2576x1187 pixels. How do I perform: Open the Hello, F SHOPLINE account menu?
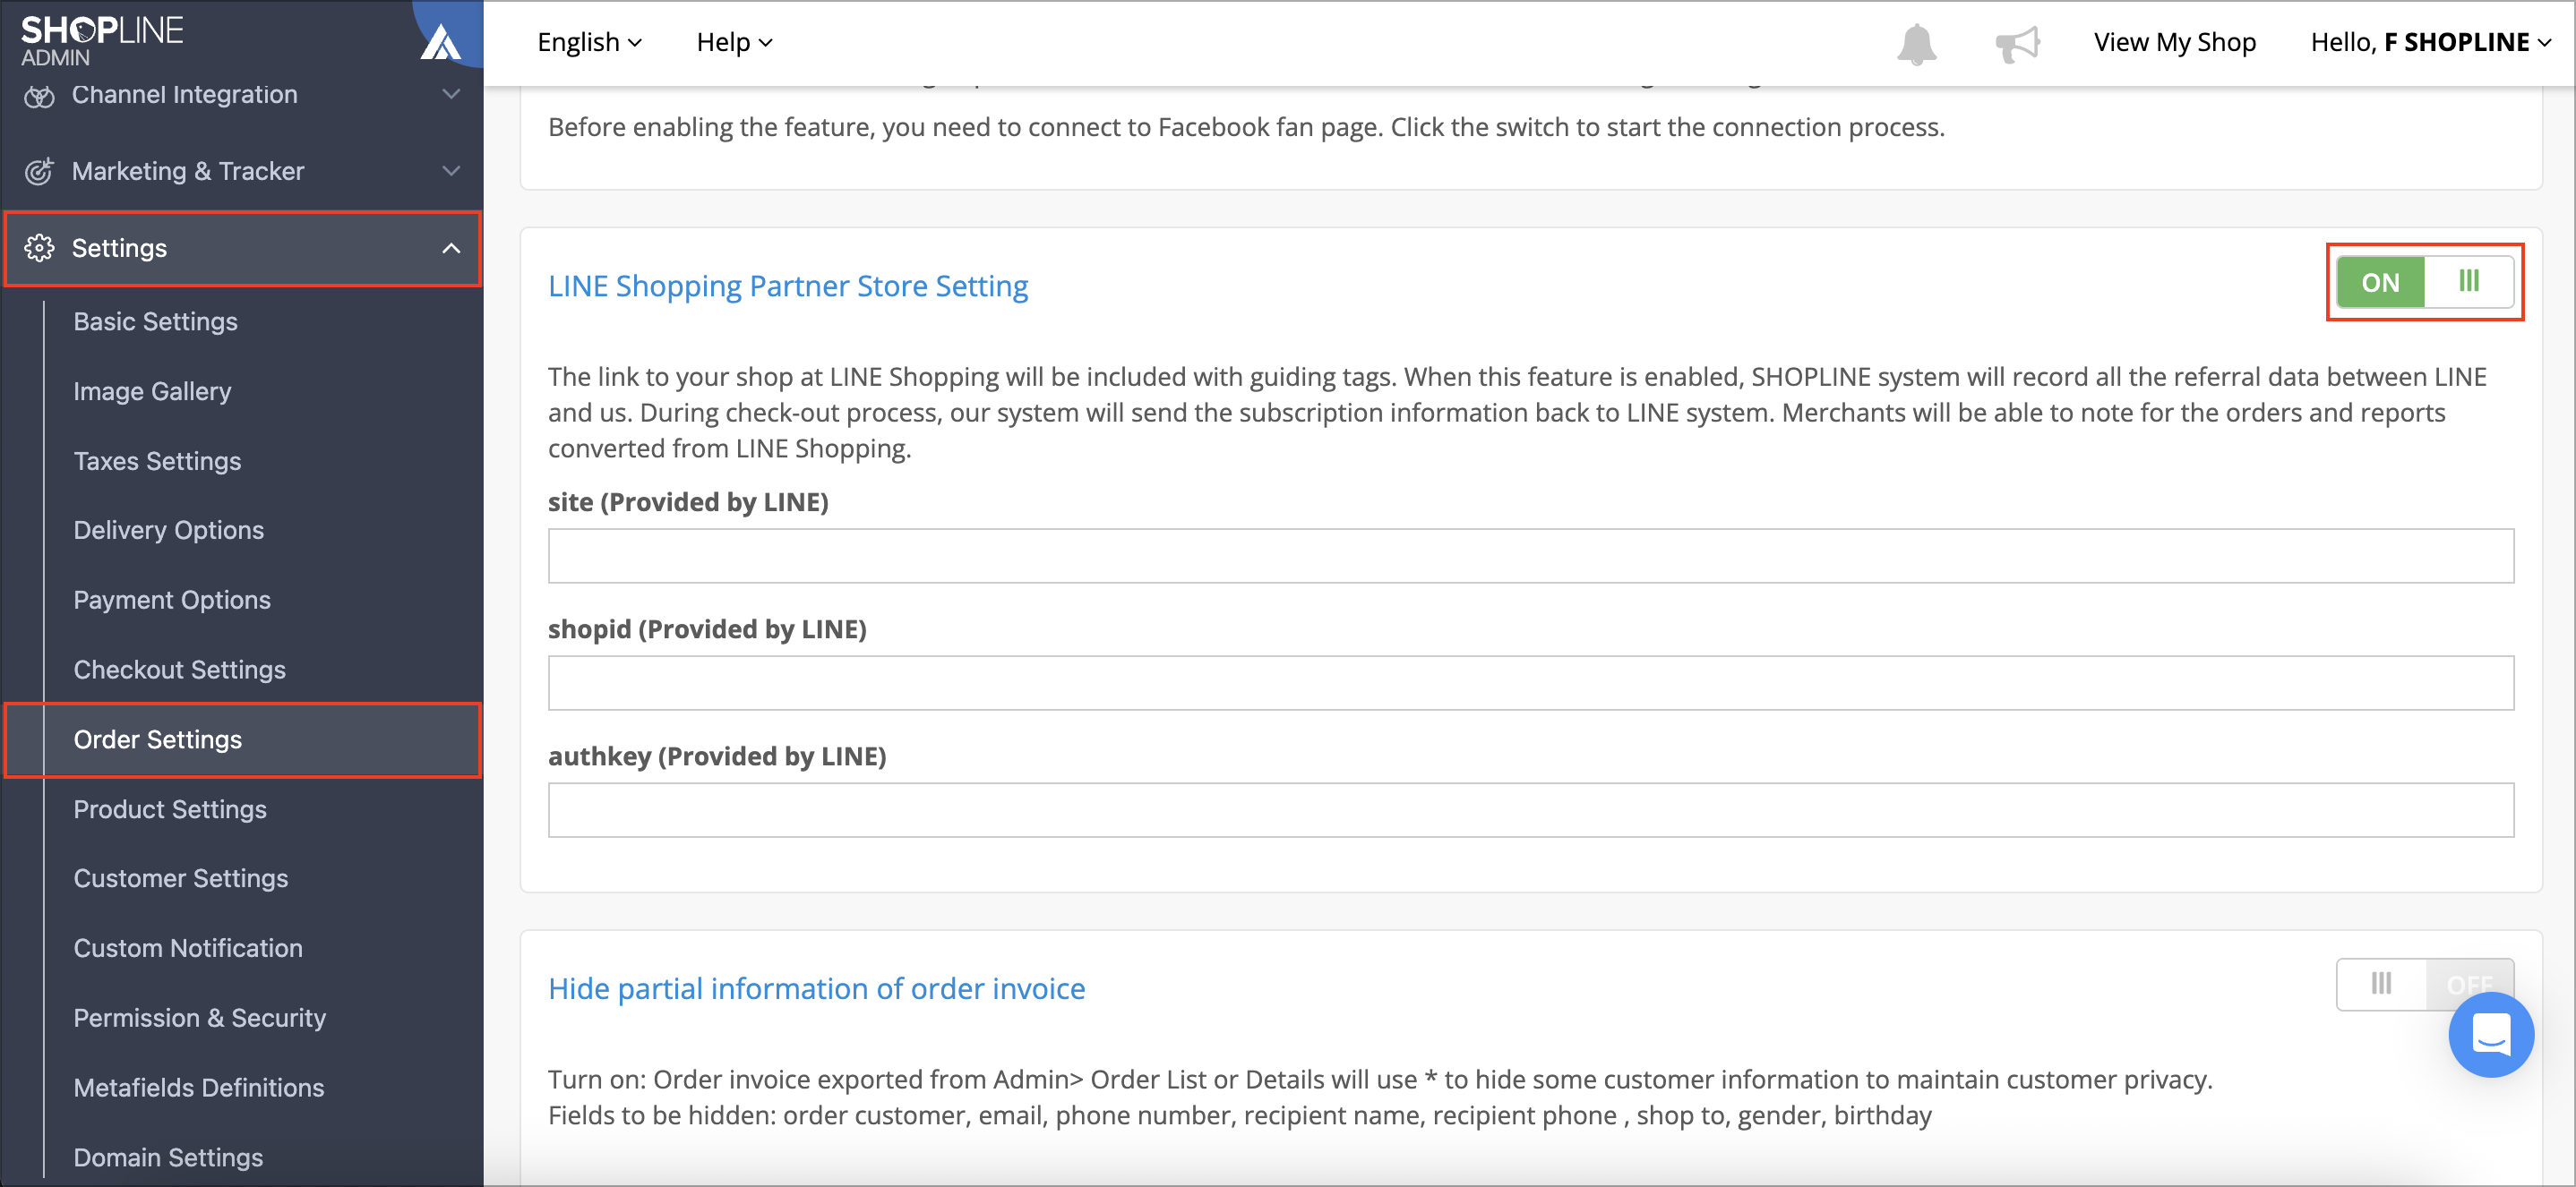2430,42
